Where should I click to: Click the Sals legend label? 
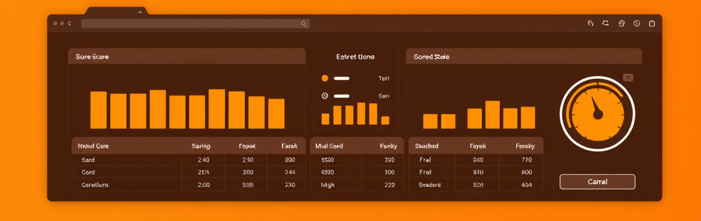[x=384, y=96]
